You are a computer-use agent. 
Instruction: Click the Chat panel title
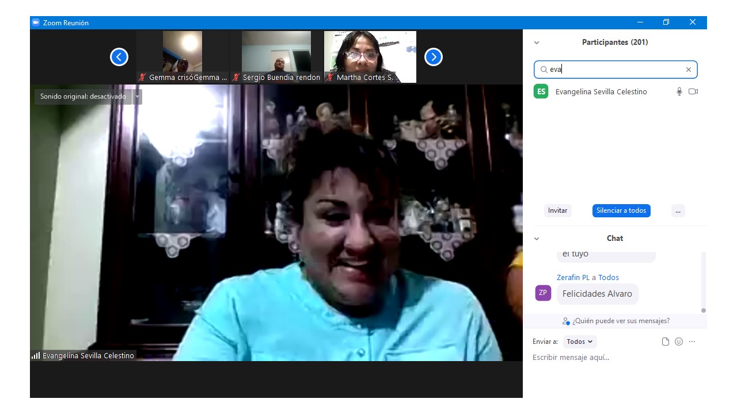click(x=615, y=238)
